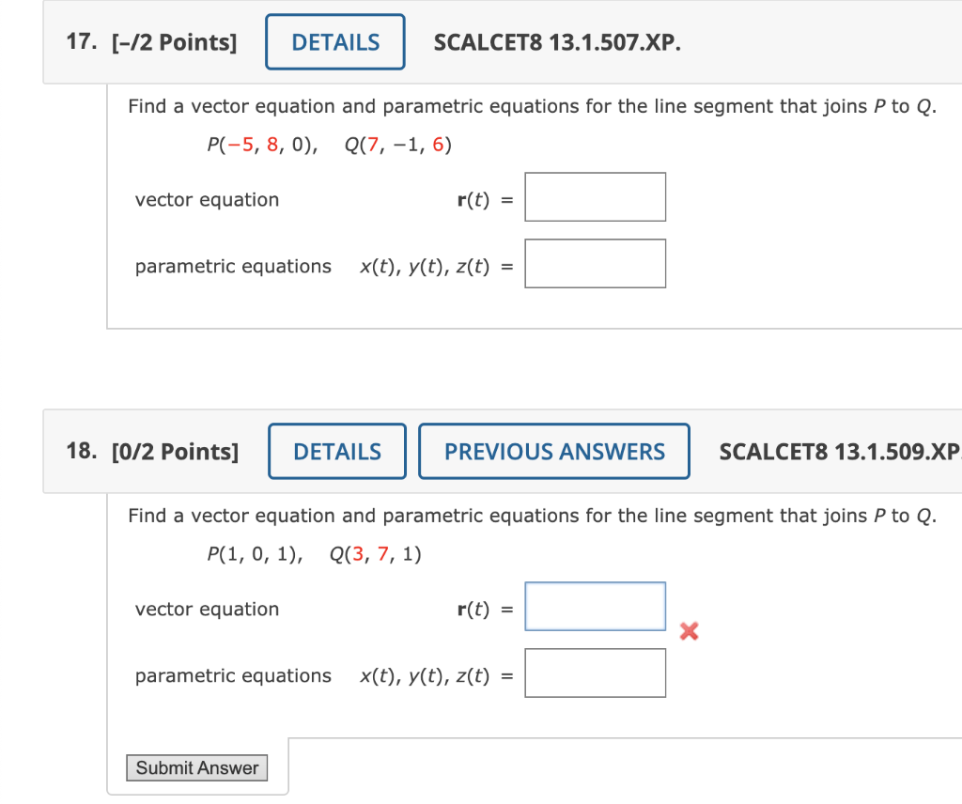Click the parametric equations box for problem 18
962x804 pixels.
pos(596,673)
